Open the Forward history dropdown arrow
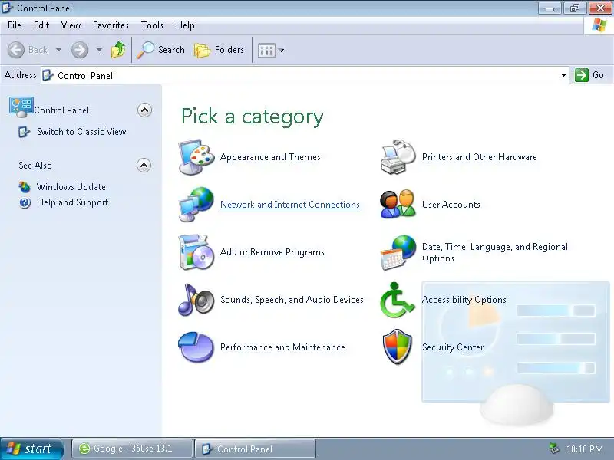Viewport: 614px width, 460px height. tap(100, 50)
